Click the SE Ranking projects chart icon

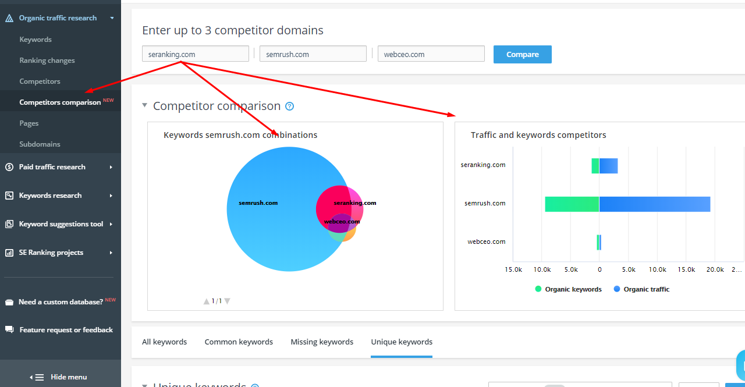pos(9,253)
